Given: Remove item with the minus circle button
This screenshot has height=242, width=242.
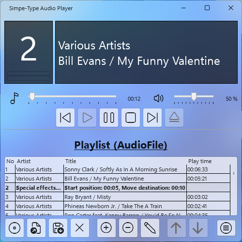Looking at the screenshot, I should click(x=128, y=228).
